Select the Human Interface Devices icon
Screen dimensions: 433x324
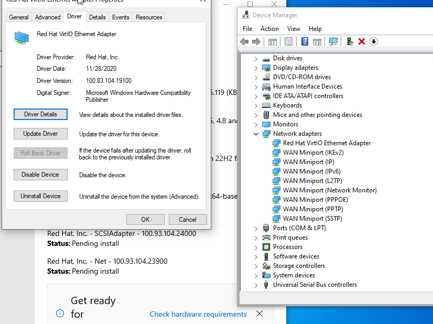pyautogui.click(x=266, y=87)
